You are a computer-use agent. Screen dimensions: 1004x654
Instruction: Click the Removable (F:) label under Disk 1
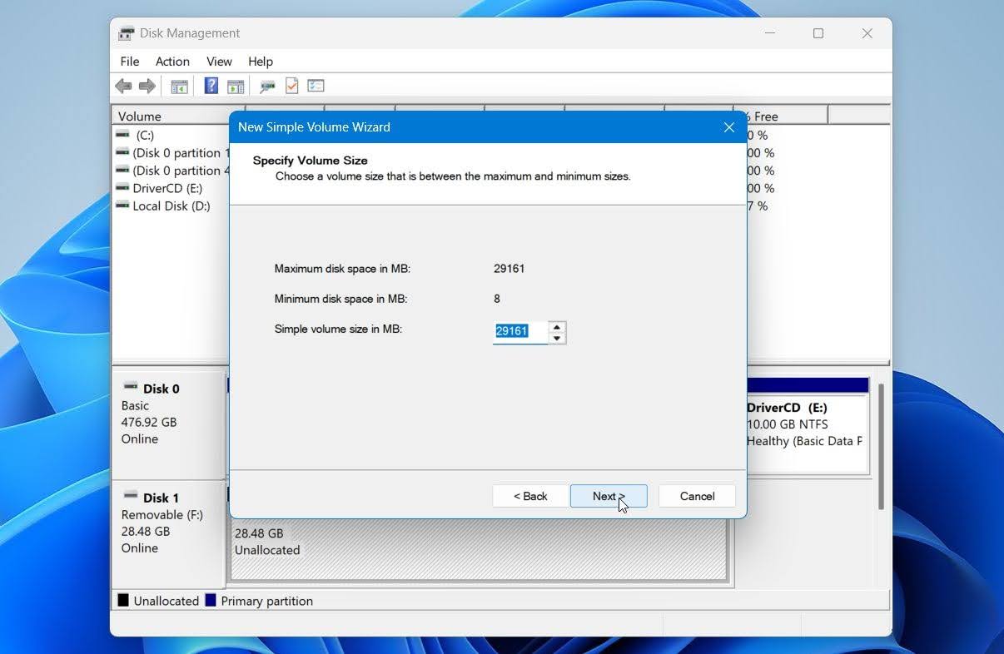pyautogui.click(x=163, y=514)
